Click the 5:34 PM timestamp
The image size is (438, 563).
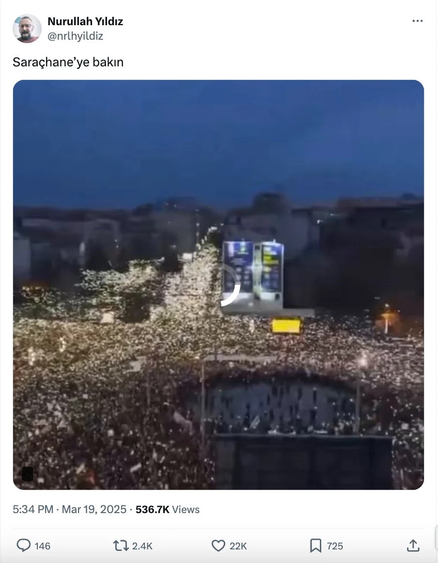tap(33, 509)
